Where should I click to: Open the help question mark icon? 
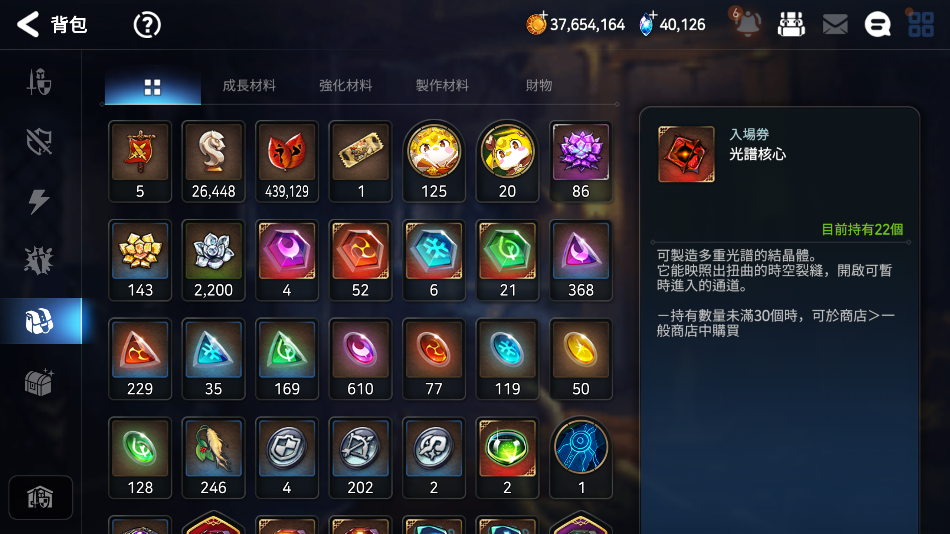pyautogui.click(x=147, y=25)
